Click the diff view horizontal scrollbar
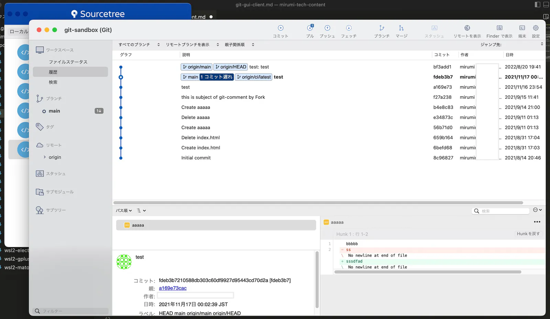Viewport: 550px width, 319px height. 428,272
